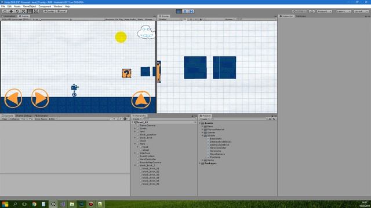Image resolution: width=371 pixels, height=208 pixels.
Task: Select the PhysicsMaterial folder in Project
Action: pyautogui.click(x=216, y=129)
